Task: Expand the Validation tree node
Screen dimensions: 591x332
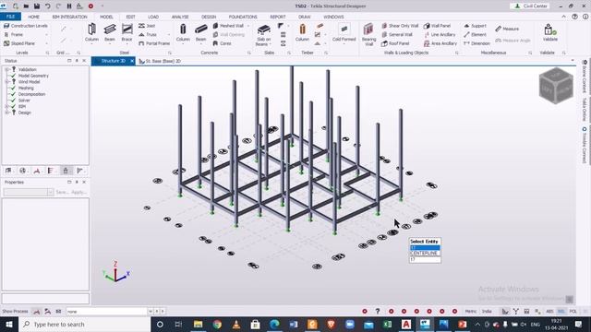Action: tap(6, 70)
